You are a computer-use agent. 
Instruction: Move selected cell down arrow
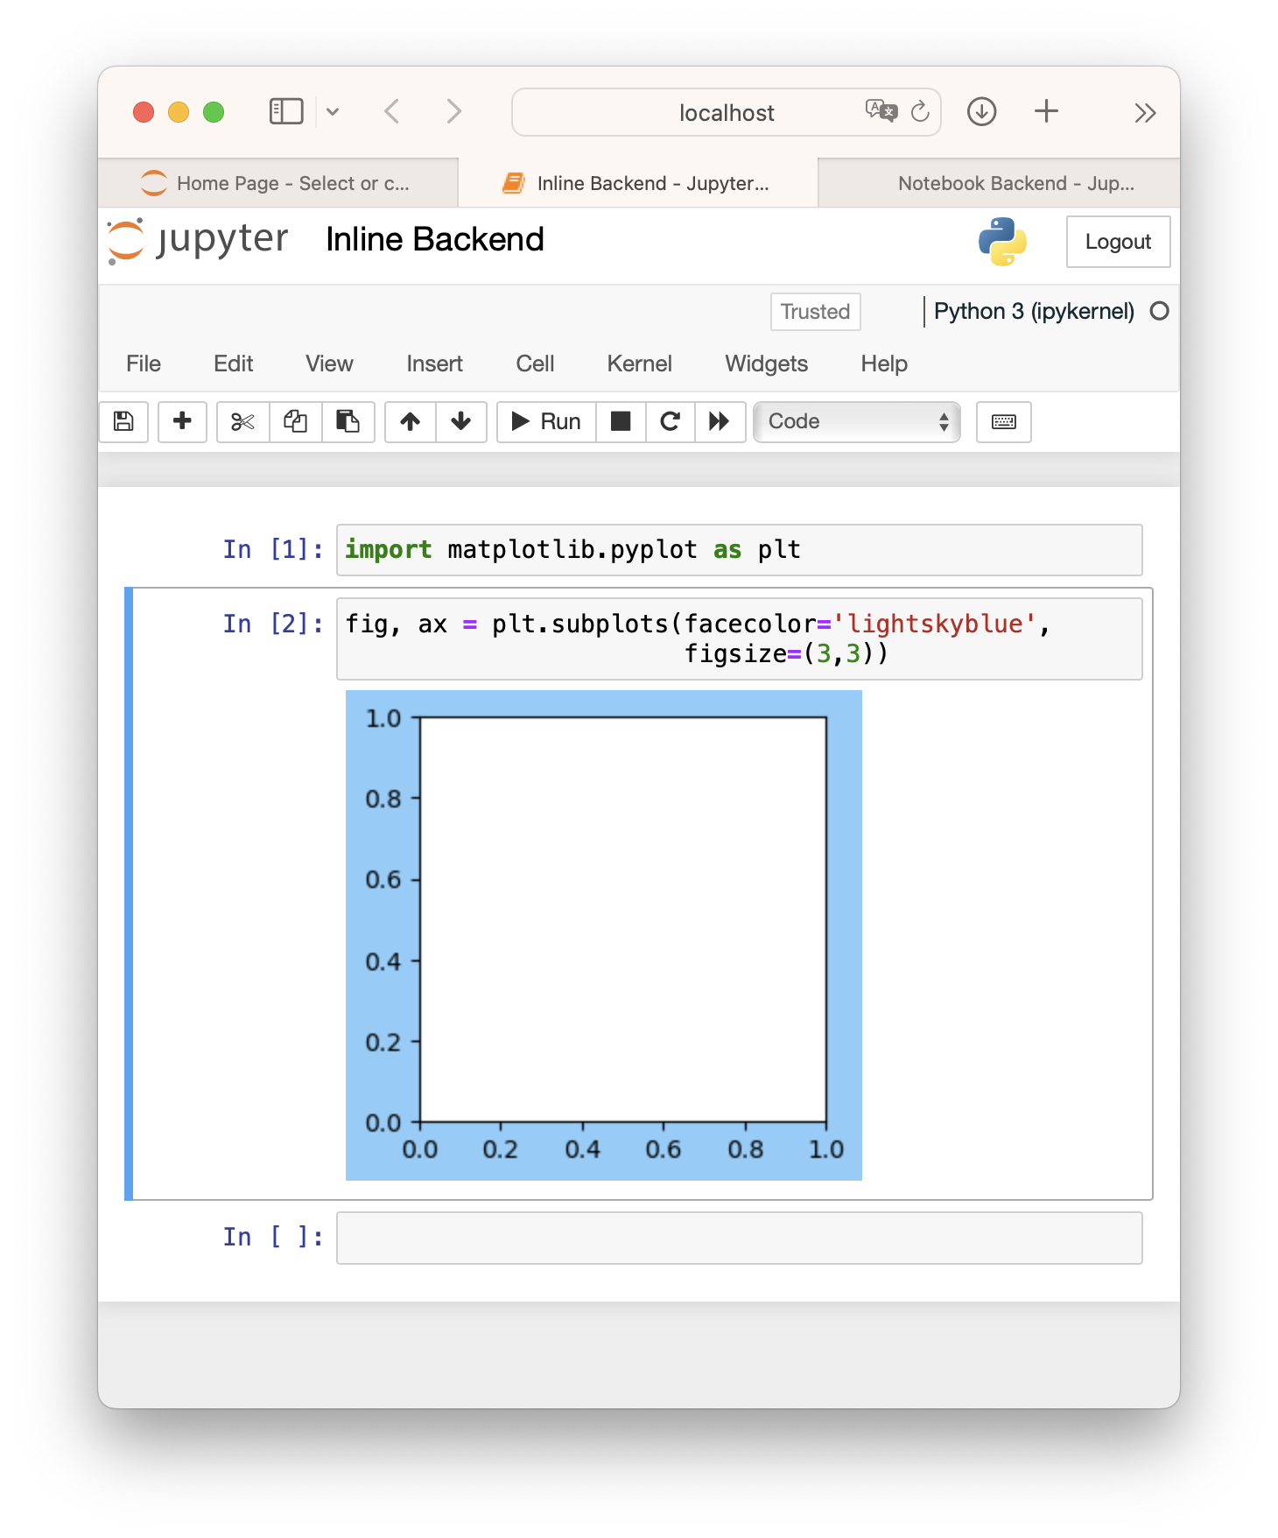point(460,422)
